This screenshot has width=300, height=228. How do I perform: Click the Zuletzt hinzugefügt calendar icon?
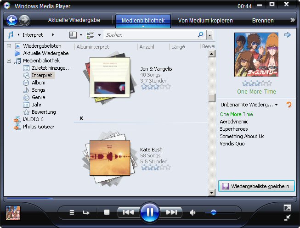26,68
